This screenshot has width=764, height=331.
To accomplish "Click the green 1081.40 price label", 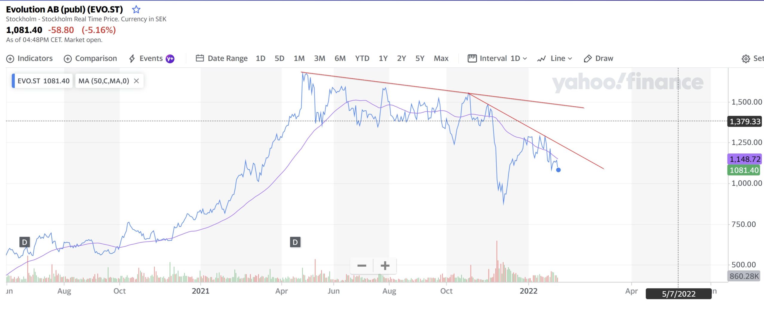I will [744, 170].
